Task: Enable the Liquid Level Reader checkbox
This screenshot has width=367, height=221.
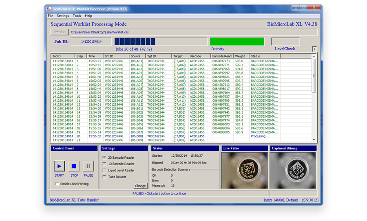Action: [104, 170]
